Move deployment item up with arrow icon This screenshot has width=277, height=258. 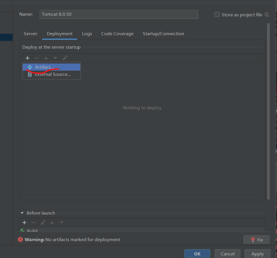tap(46, 58)
